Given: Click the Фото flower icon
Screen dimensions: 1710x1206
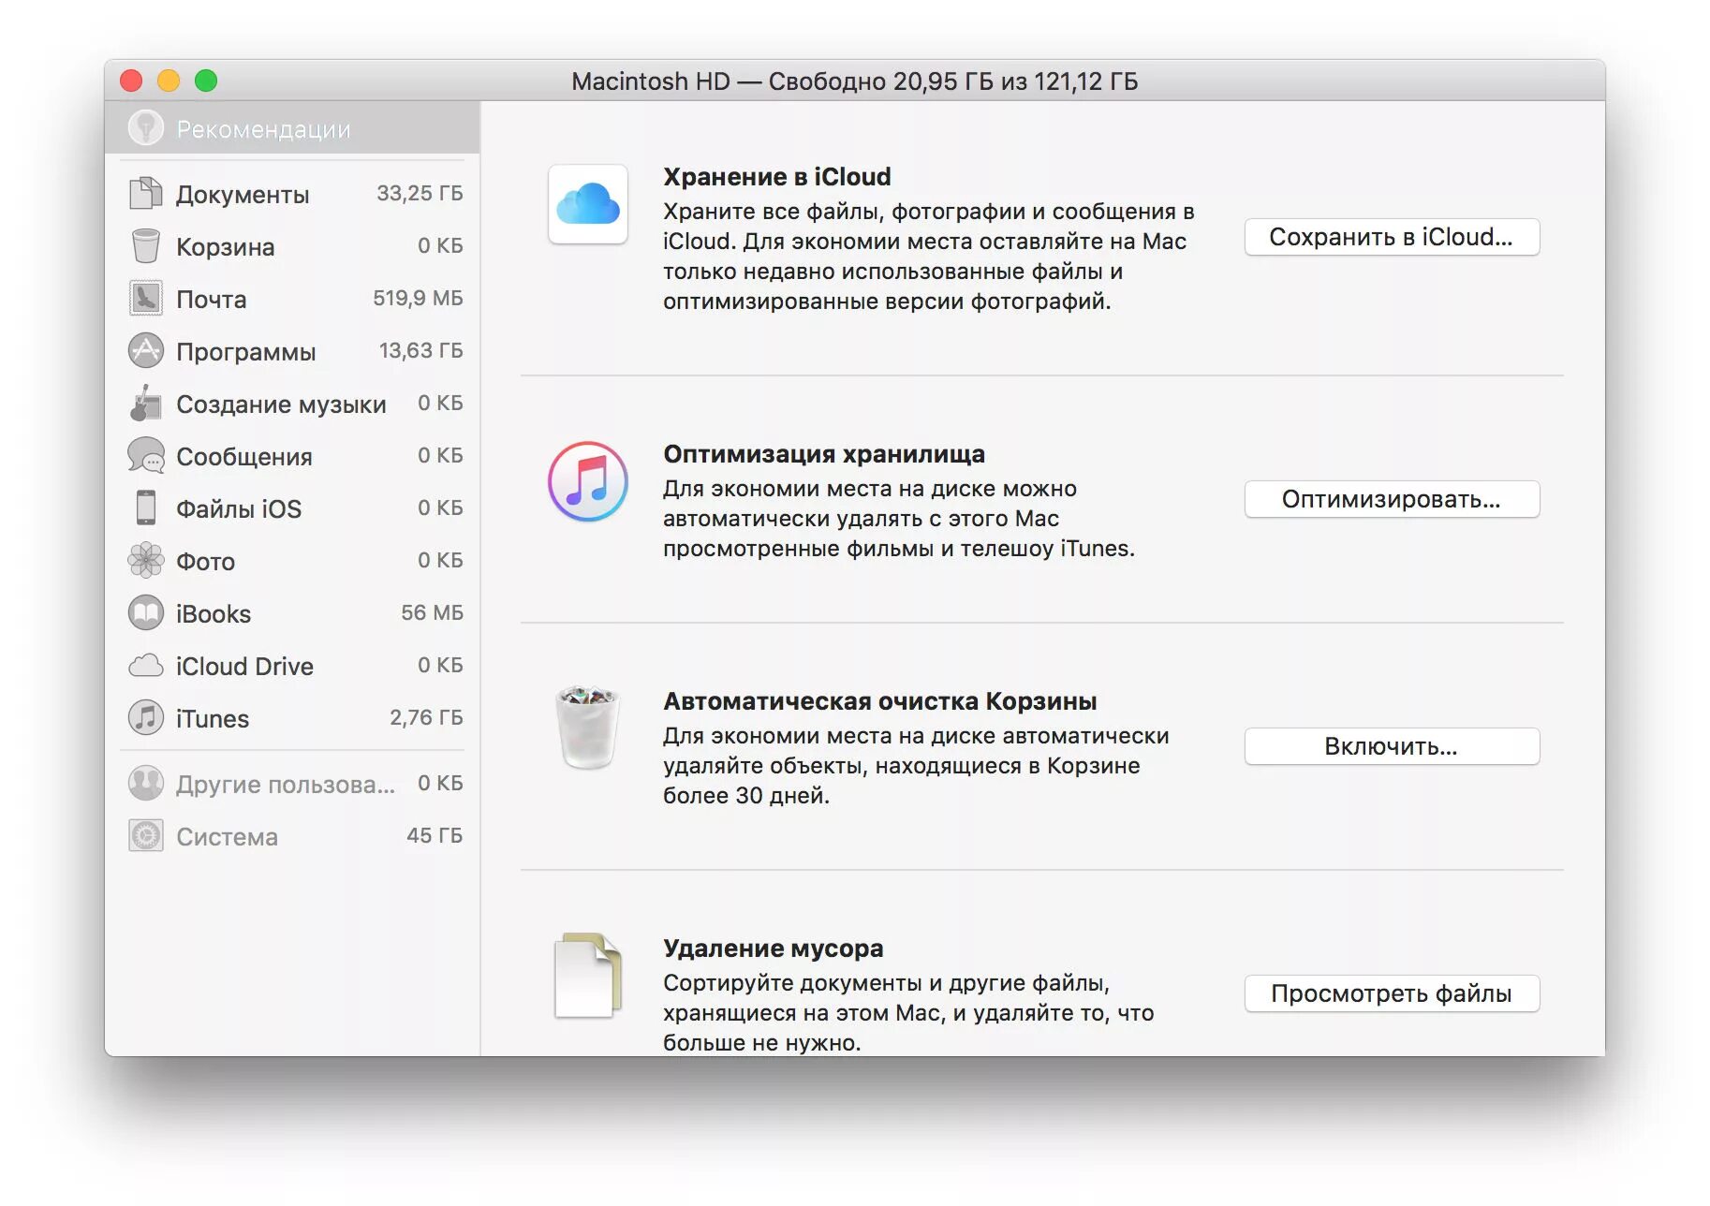Looking at the screenshot, I should coord(145,560).
